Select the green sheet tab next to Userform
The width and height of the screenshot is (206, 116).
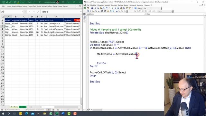coord(23,107)
